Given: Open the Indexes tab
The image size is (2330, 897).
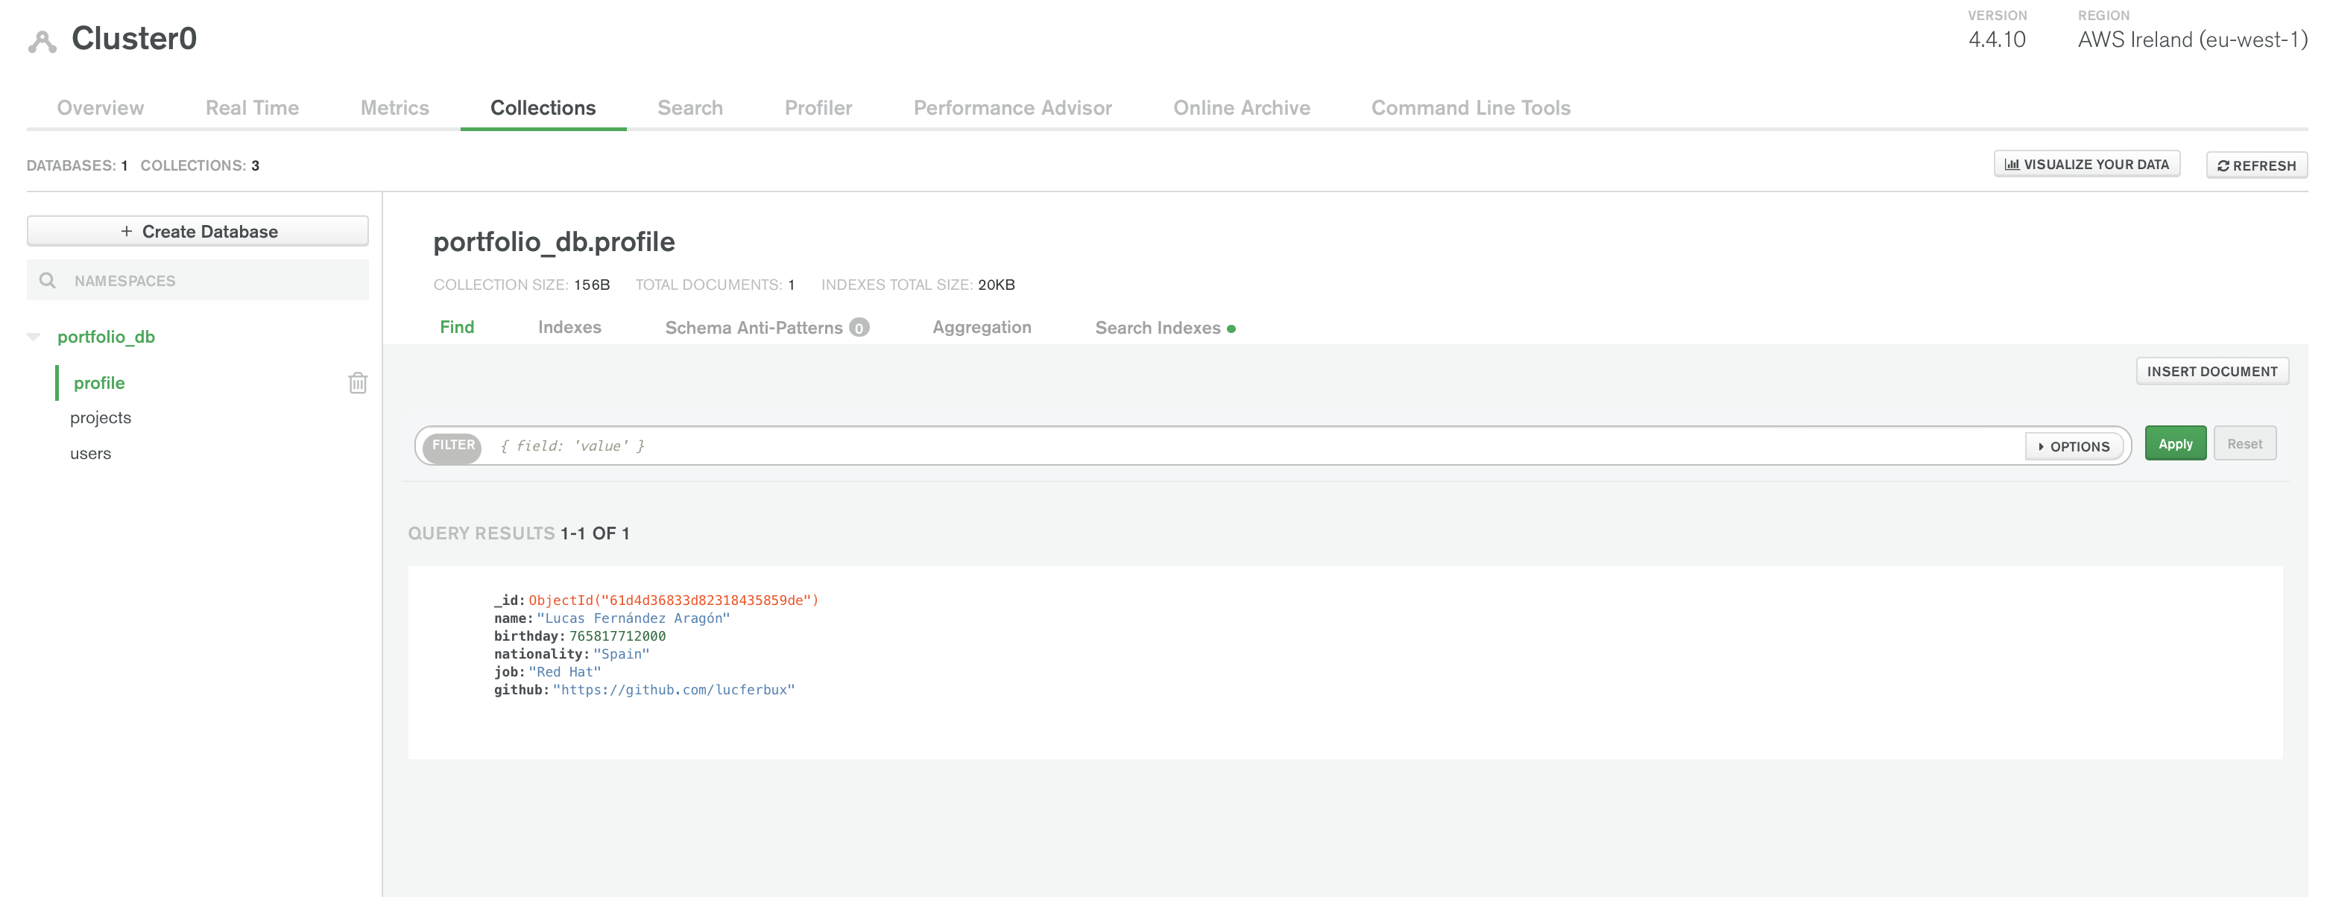Looking at the screenshot, I should [x=569, y=327].
